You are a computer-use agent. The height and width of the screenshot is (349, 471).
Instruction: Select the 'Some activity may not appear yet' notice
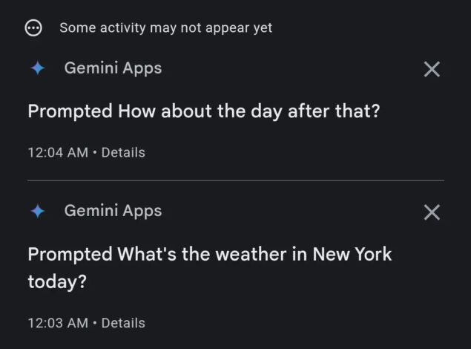166,28
